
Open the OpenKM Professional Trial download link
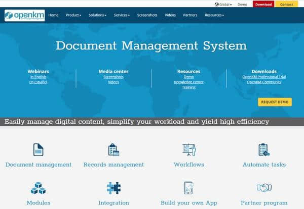pyautogui.click(x=264, y=77)
